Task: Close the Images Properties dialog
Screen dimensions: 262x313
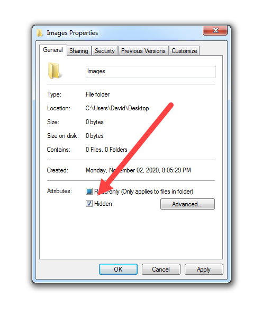Action: [215, 30]
